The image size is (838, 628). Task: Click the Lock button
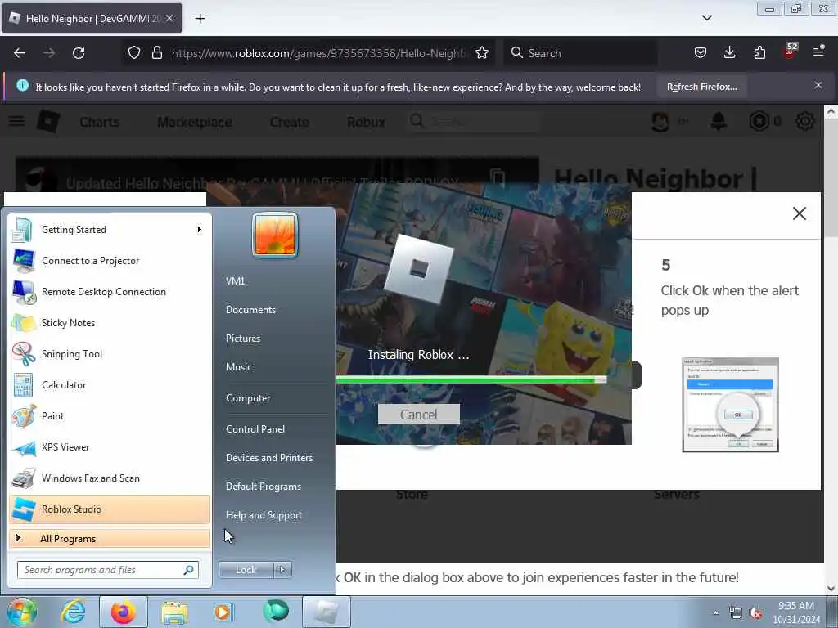pos(246,570)
